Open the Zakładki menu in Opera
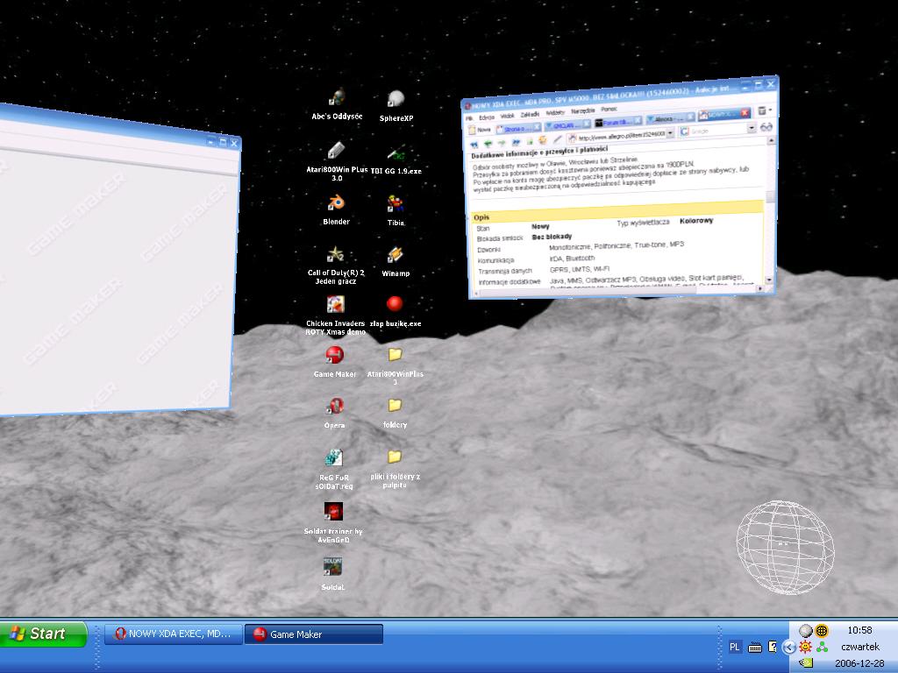898x673 pixels. point(530,115)
